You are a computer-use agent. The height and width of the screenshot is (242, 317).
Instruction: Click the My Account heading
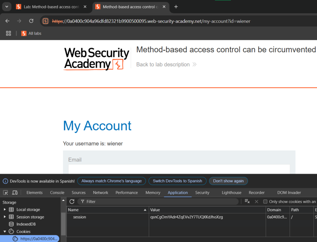click(97, 126)
